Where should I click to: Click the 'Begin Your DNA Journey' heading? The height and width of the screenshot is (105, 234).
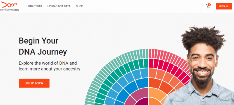tap(43, 46)
